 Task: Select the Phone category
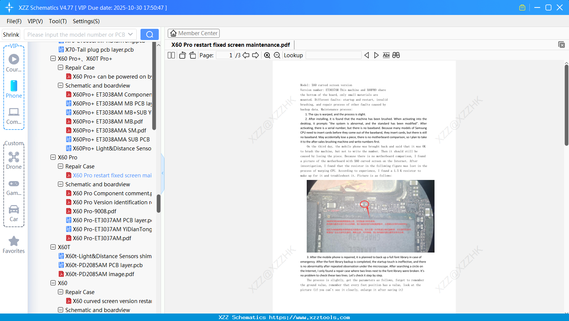pos(14,89)
